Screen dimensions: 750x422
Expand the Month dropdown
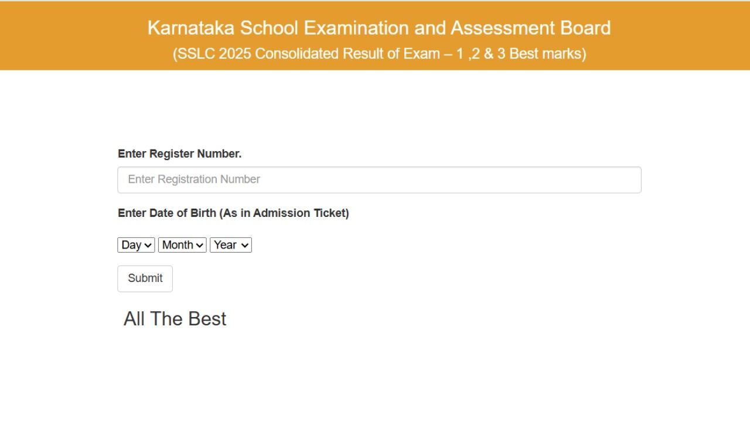click(182, 245)
